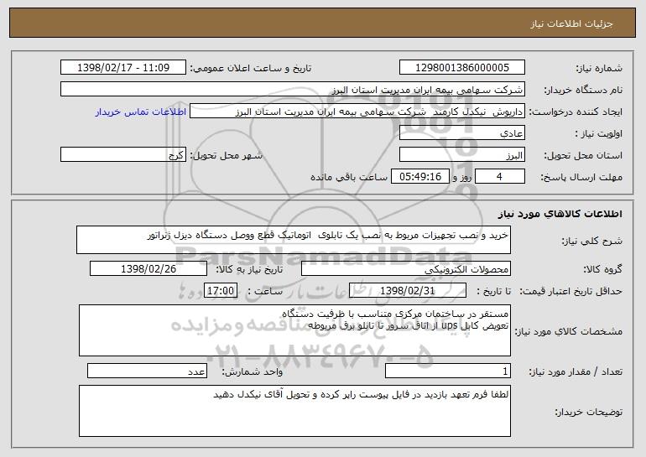646x457 pixels.
Task: Click the label شماره نیاز
Action: tap(599, 69)
